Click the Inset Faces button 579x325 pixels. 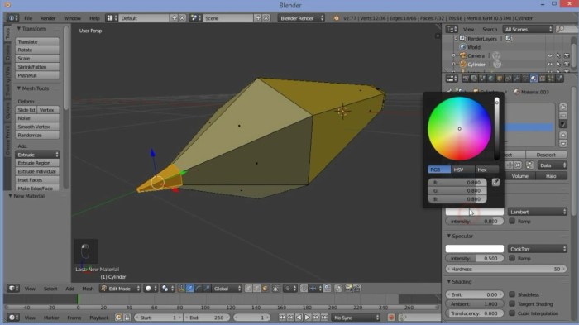point(37,179)
